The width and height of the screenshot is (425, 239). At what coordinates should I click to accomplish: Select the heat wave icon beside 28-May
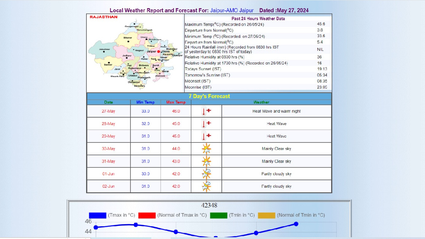pyautogui.click(x=206, y=123)
